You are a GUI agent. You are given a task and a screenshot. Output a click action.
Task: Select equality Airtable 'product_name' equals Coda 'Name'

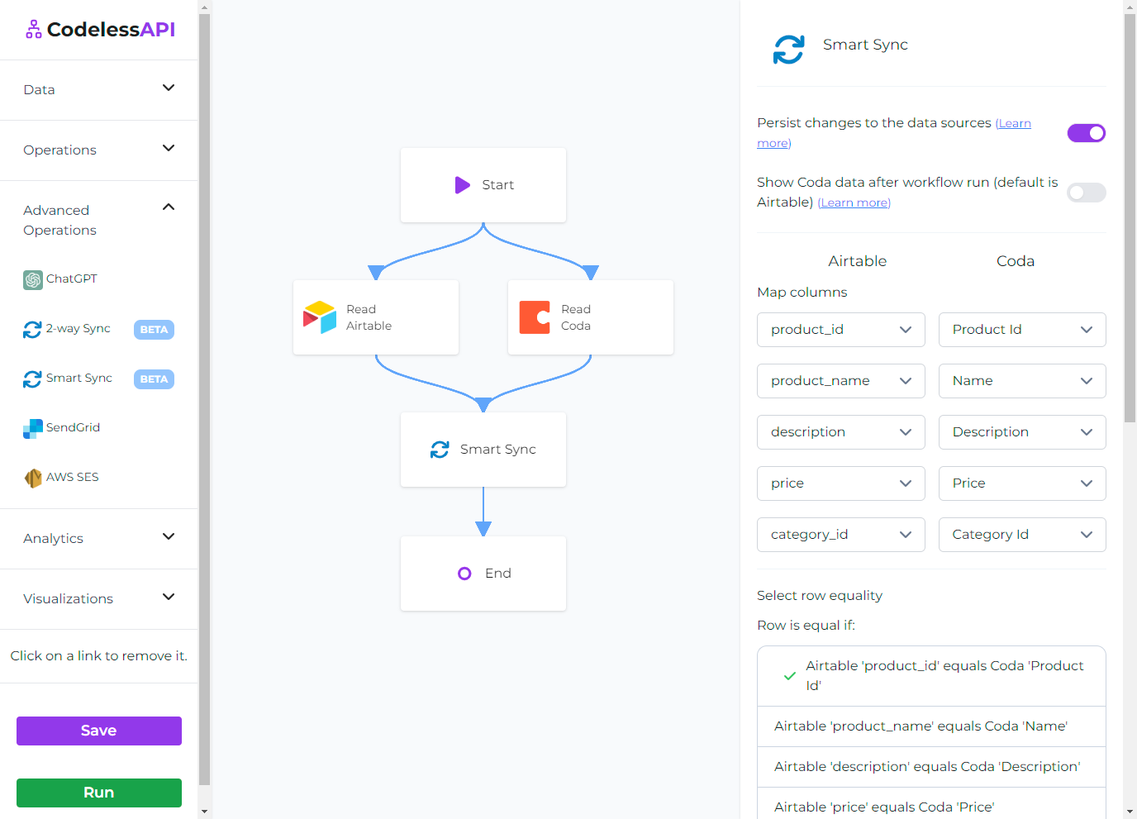(x=931, y=726)
